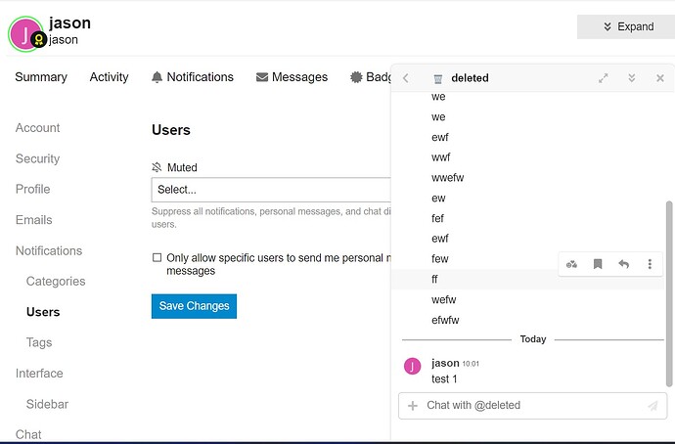React to the message with emoji icon

(571, 264)
